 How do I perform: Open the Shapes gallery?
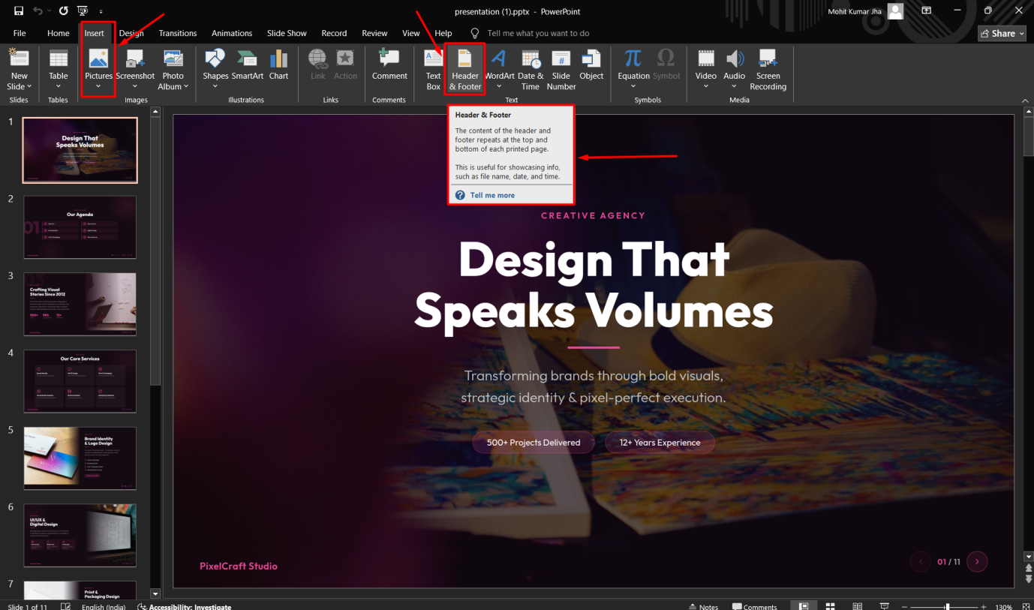point(215,69)
